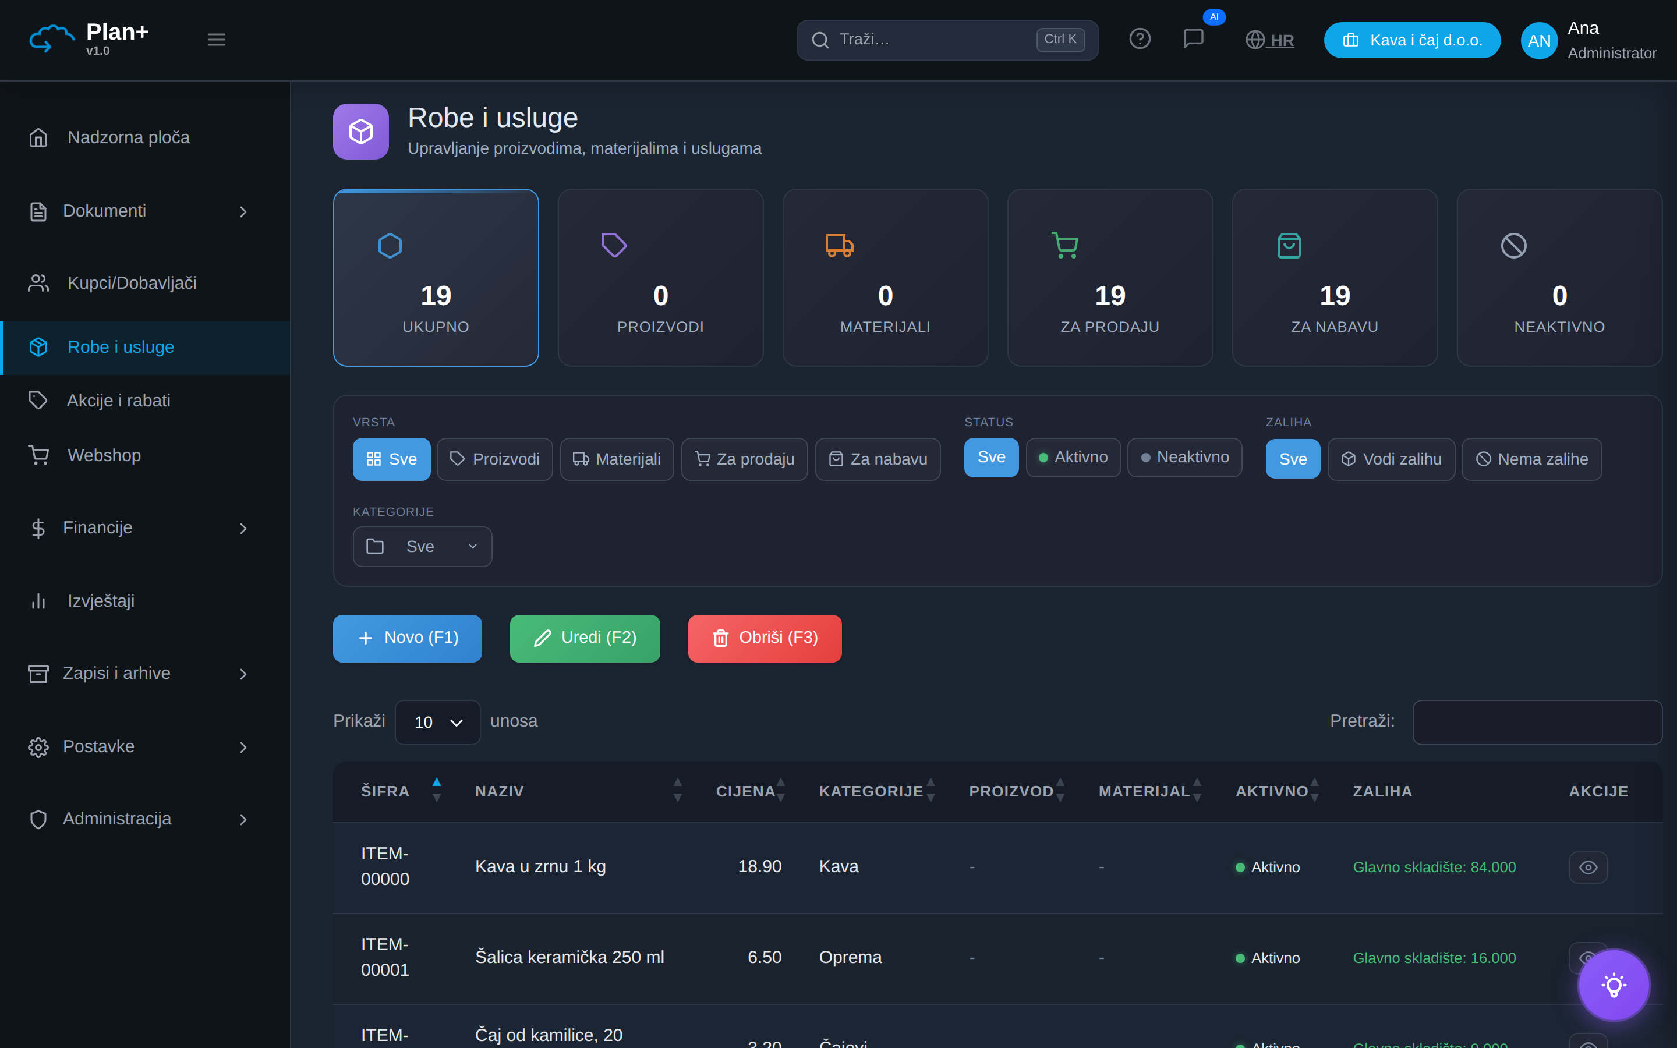Open Kupci/Dobavljači section
The width and height of the screenshot is (1677, 1048).
(x=132, y=283)
